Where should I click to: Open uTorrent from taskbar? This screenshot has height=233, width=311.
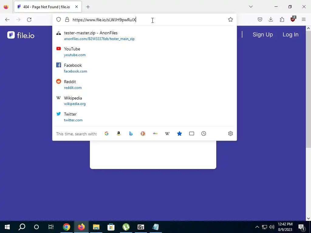[126, 227]
